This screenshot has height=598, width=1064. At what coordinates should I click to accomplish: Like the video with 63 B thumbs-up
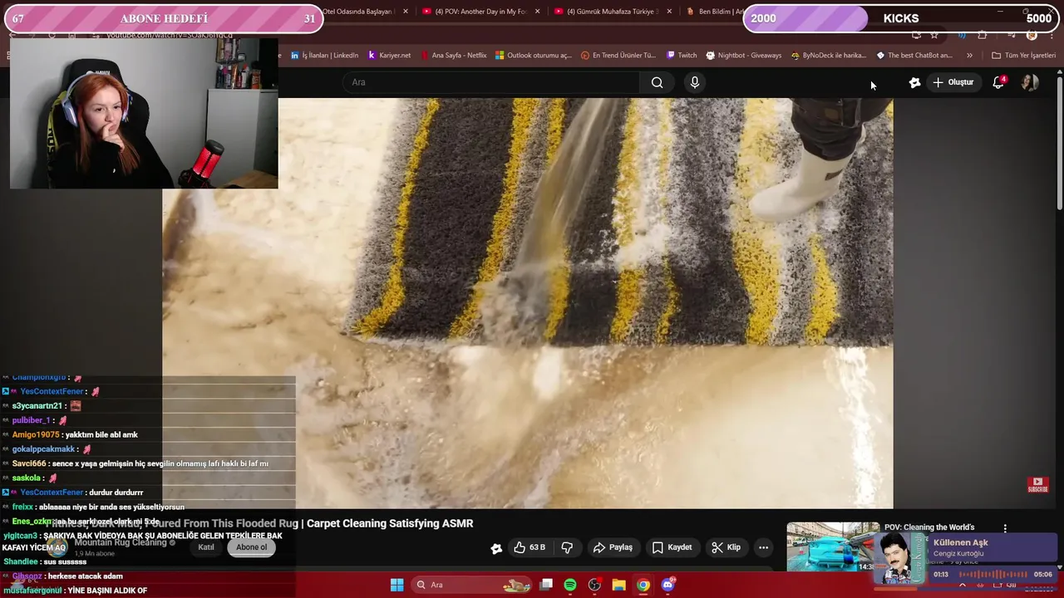530,547
